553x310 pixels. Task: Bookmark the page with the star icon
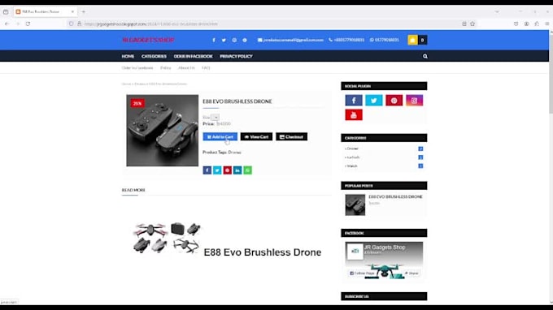(472, 24)
